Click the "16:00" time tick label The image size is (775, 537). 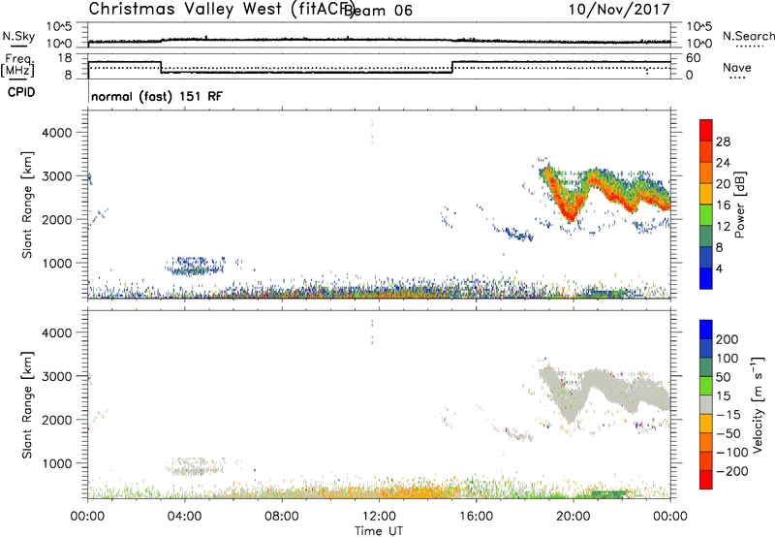476,517
